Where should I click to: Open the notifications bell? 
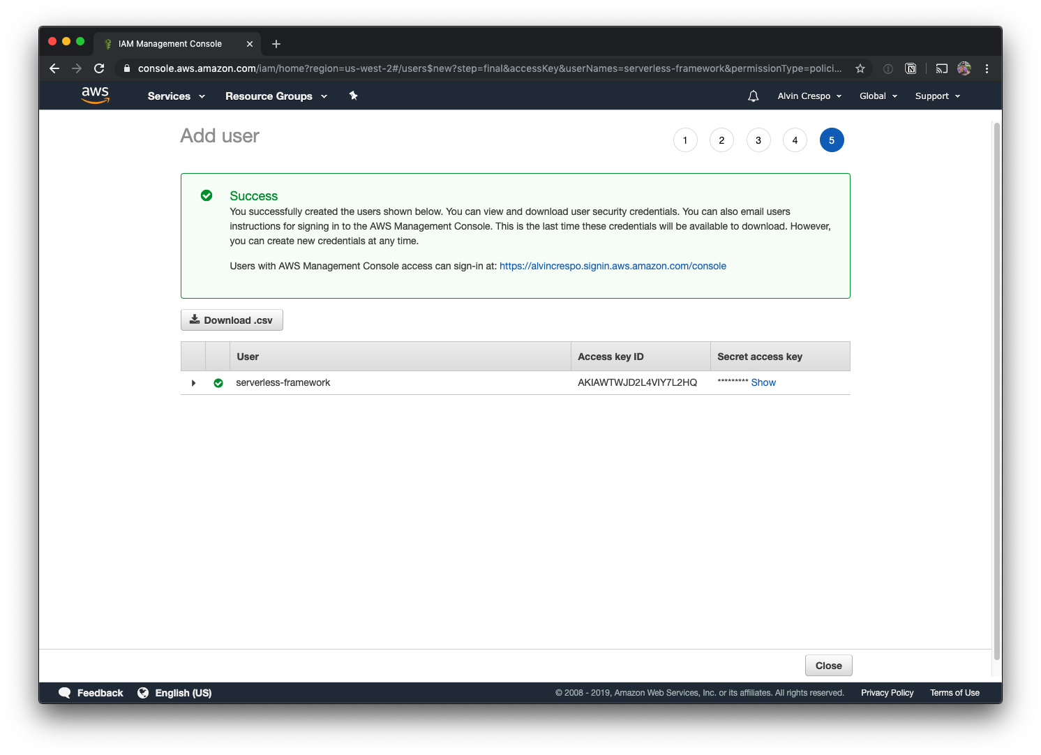point(753,96)
